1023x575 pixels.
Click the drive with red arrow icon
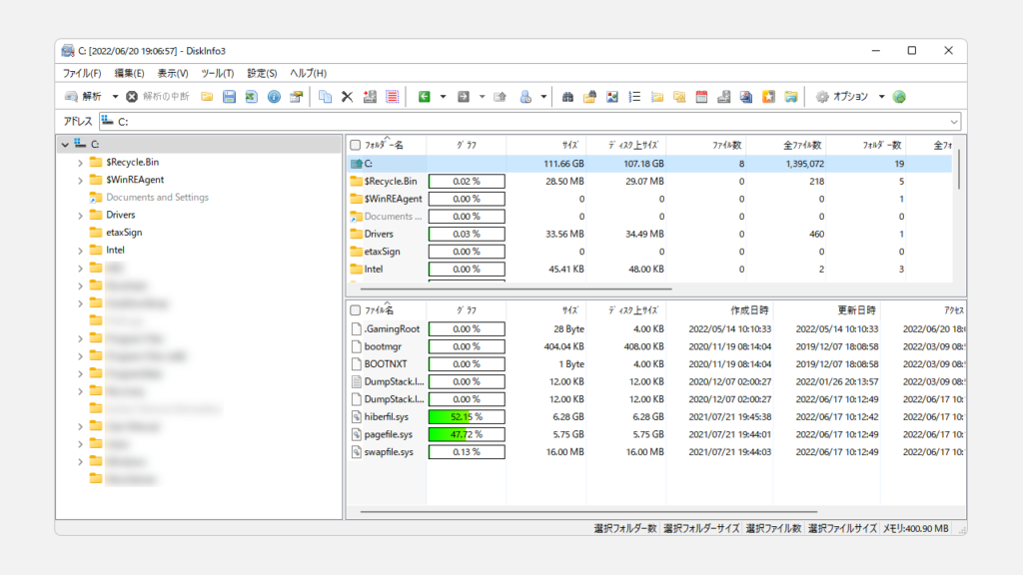pyautogui.click(x=370, y=97)
